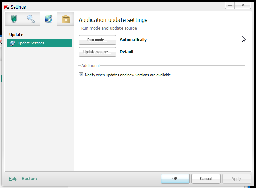256x188 pixels.
Task: Toggle Notify when updates are available checkbox
Action: tap(81, 75)
